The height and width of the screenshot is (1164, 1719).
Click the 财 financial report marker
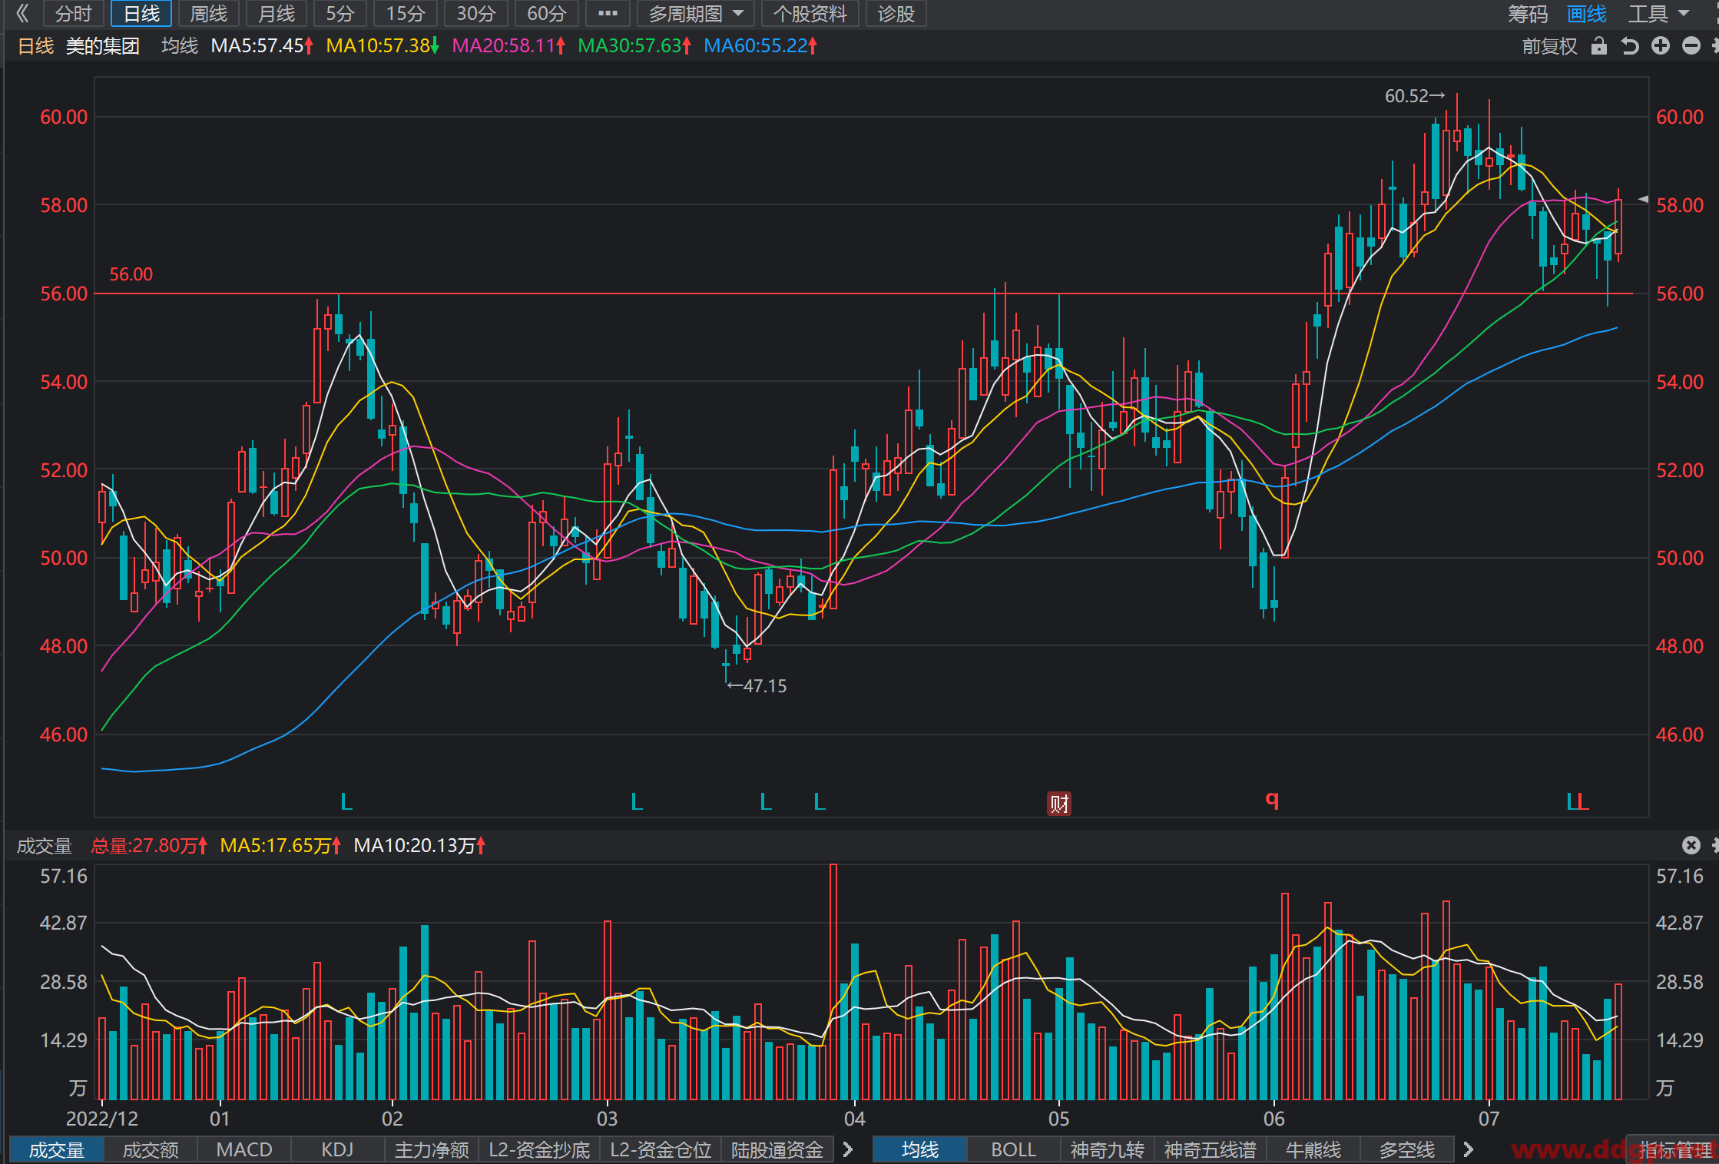click(x=1059, y=804)
